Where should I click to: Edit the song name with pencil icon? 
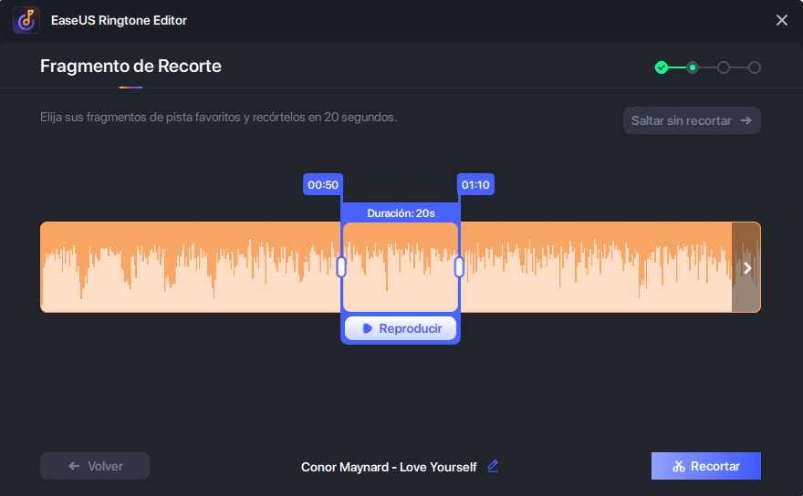click(x=493, y=466)
